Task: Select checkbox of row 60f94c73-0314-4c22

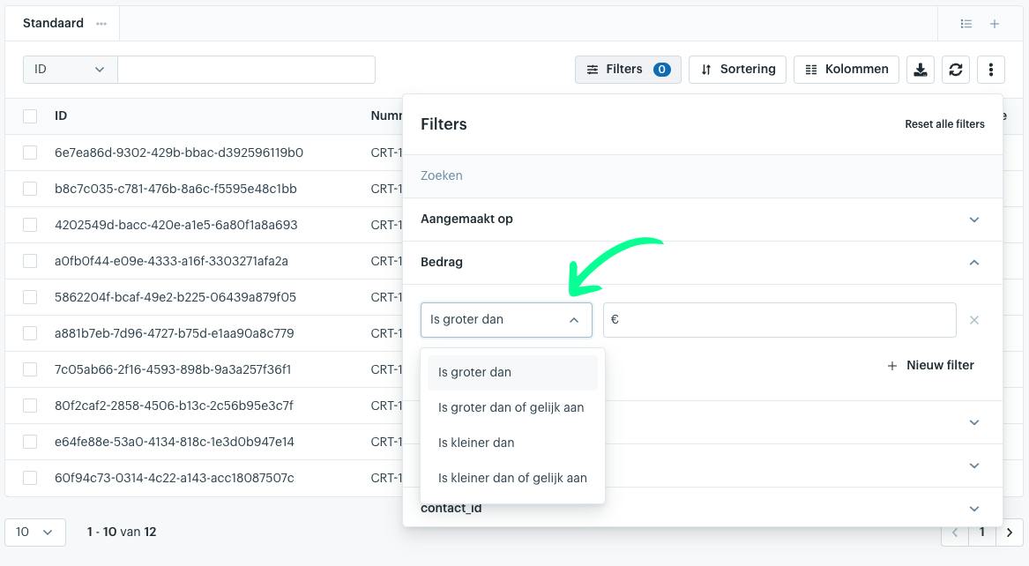Action: pos(30,478)
